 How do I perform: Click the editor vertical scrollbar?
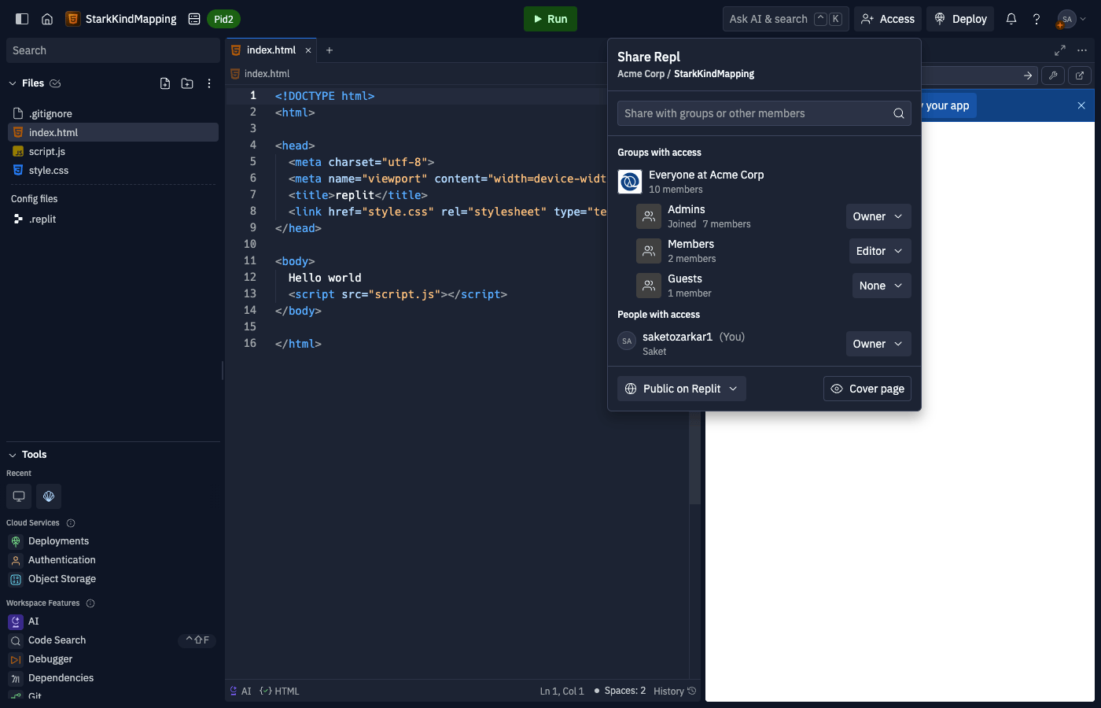tap(694, 456)
